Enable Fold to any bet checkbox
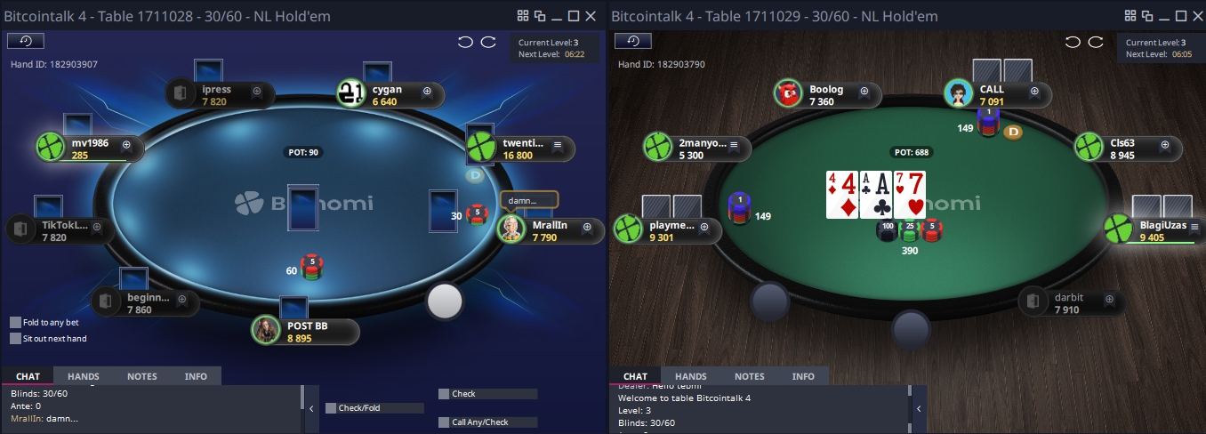1206x434 pixels. click(x=15, y=323)
